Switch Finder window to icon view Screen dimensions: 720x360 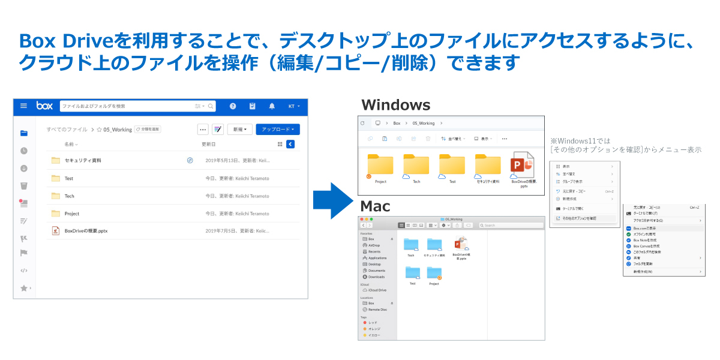click(x=401, y=225)
